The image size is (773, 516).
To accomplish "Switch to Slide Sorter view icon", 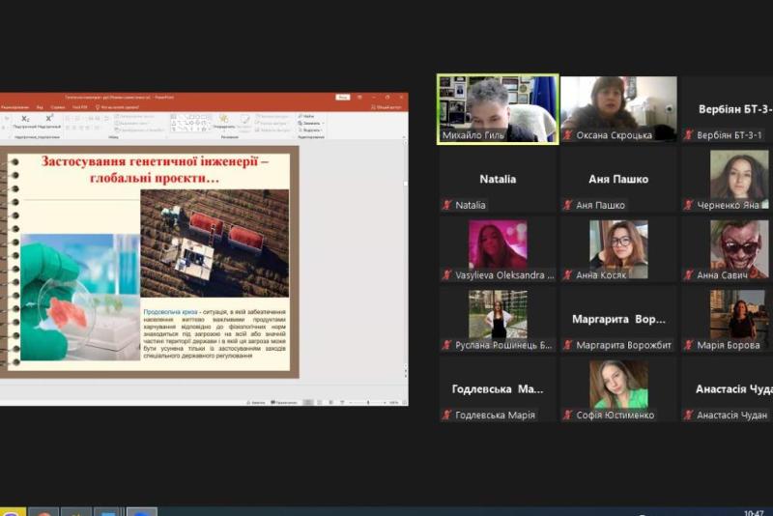I will click(x=320, y=402).
